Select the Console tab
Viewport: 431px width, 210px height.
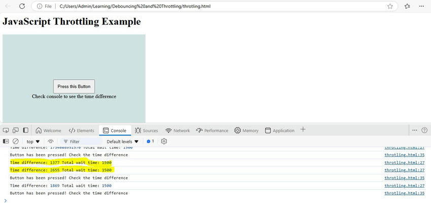click(x=115, y=130)
